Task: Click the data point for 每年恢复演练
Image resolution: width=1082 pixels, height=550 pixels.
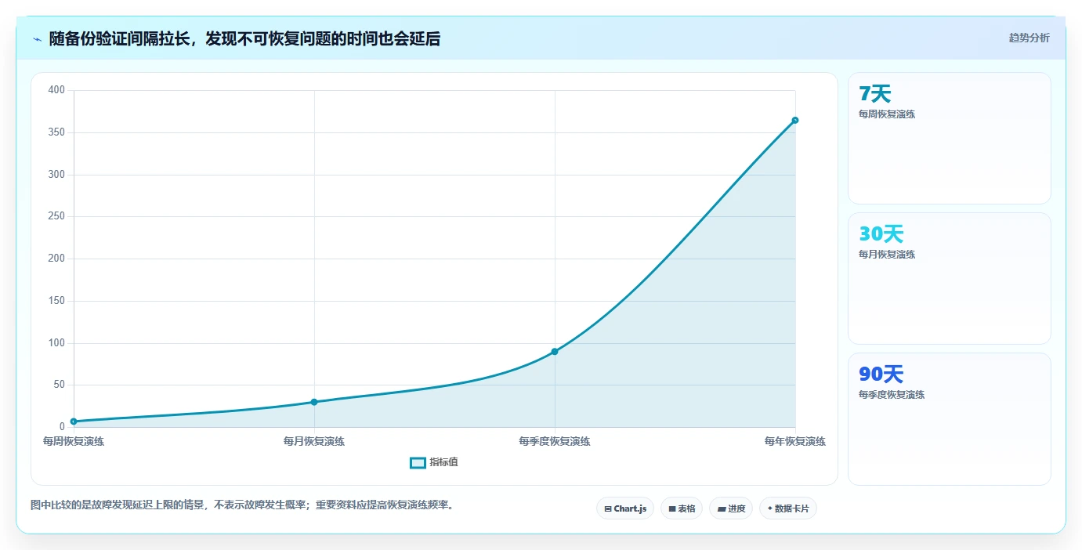Action: coord(795,120)
